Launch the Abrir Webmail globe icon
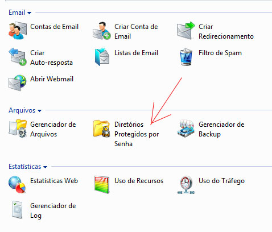The image size is (272, 232). 18,83
